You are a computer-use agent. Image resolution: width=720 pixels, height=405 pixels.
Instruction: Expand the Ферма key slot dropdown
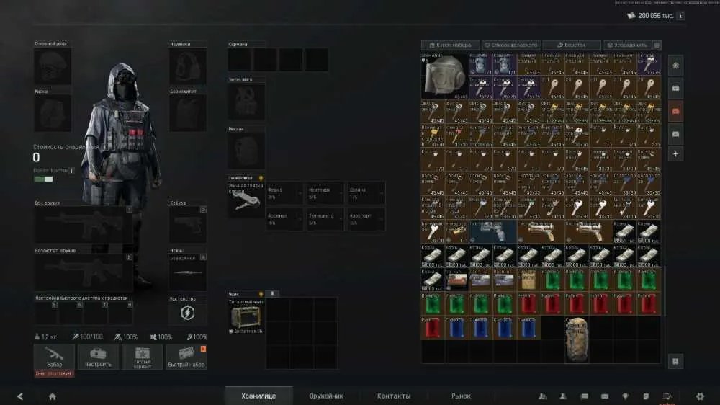click(284, 193)
